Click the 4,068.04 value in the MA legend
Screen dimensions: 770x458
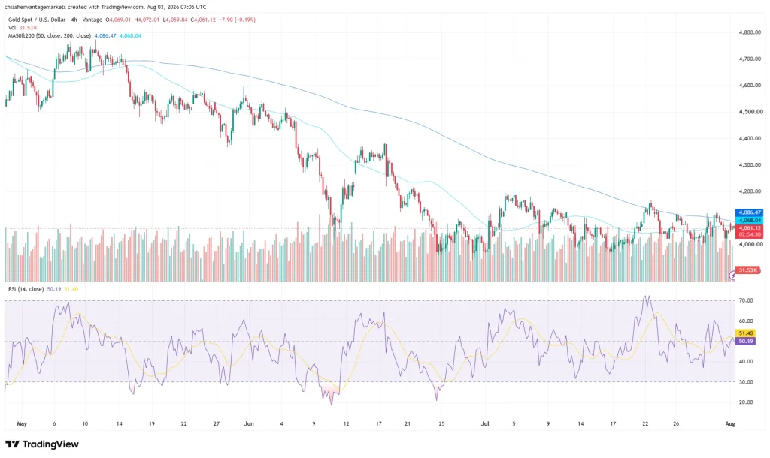[130, 36]
